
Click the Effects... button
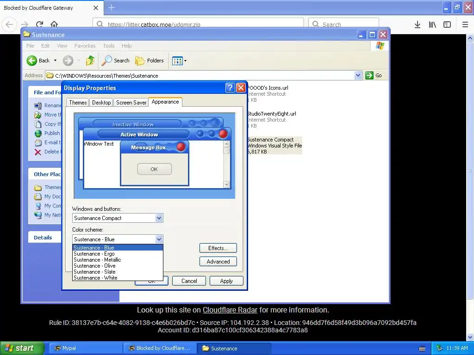pyautogui.click(x=218, y=248)
